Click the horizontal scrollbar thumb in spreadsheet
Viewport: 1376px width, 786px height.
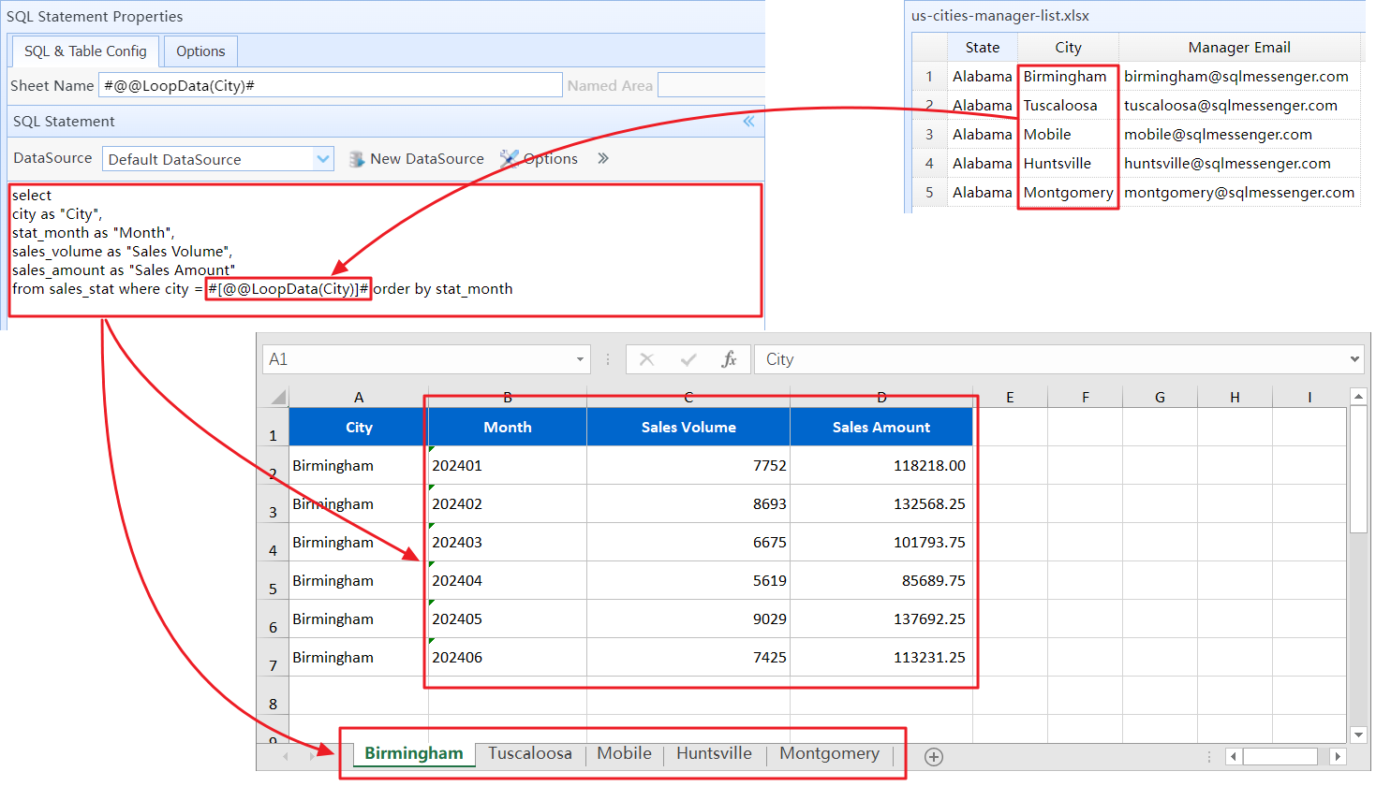(1280, 756)
